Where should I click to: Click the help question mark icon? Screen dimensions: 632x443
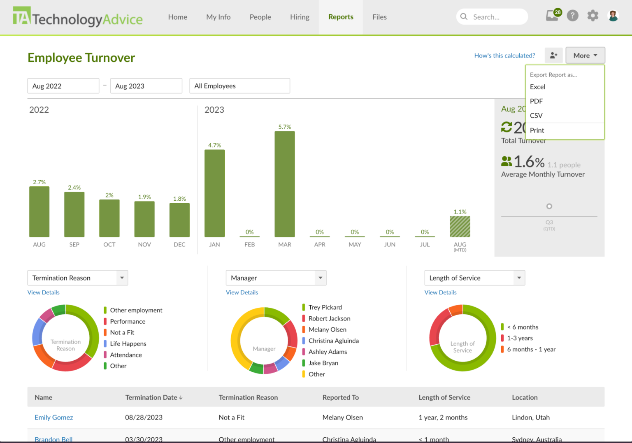[x=572, y=16]
